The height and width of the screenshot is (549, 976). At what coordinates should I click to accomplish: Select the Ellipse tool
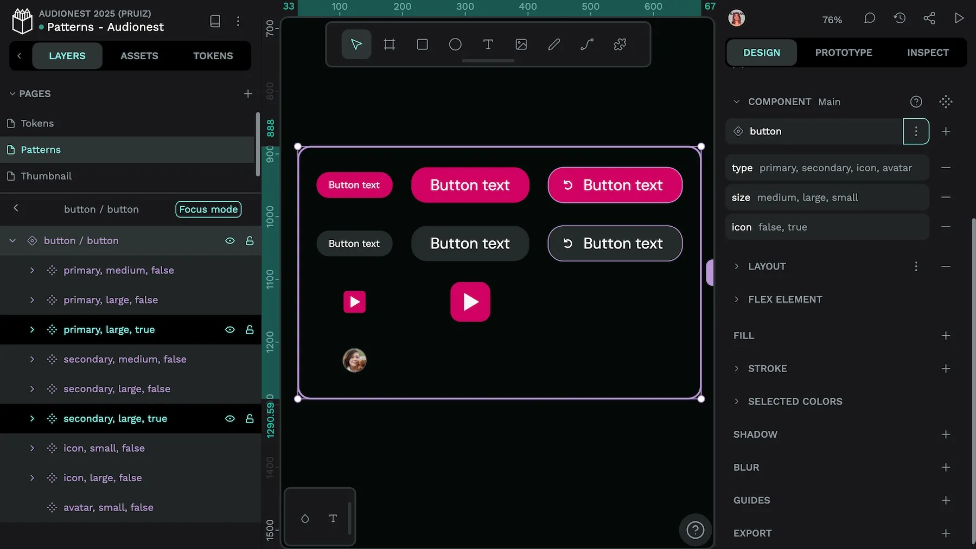point(455,44)
